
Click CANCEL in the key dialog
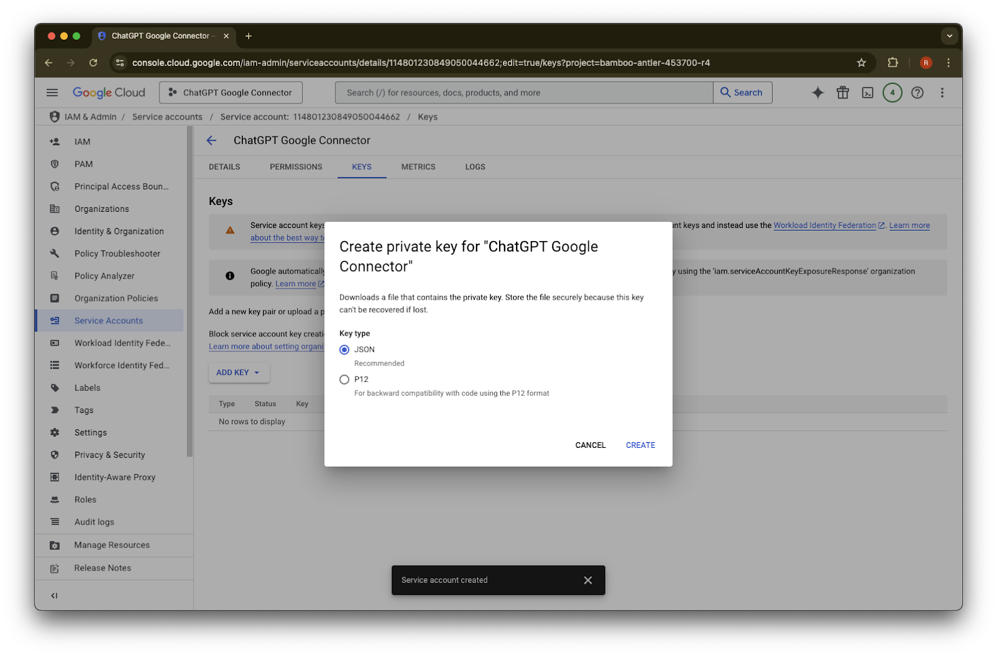(590, 445)
